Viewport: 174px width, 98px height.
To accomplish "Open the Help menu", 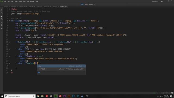I will point(37,1).
